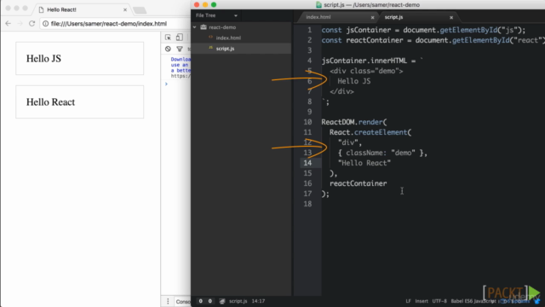The width and height of the screenshot is (545, 307).
Task: Change LF line ending in status bar
Action: pyautogui.click(x=408, y=301)
